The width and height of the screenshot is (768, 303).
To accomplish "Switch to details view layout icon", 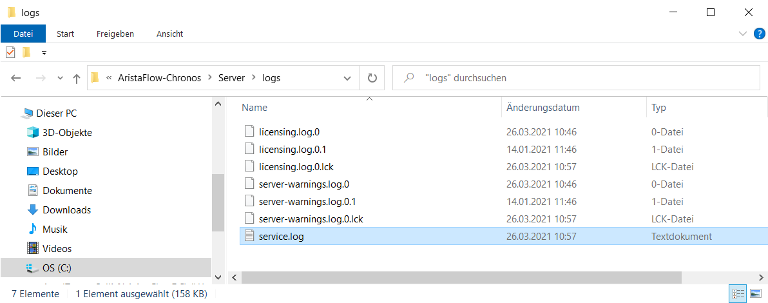I will click(x=738, y=294).
